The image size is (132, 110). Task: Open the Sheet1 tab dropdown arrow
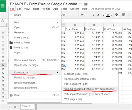[x=32, y=106]
